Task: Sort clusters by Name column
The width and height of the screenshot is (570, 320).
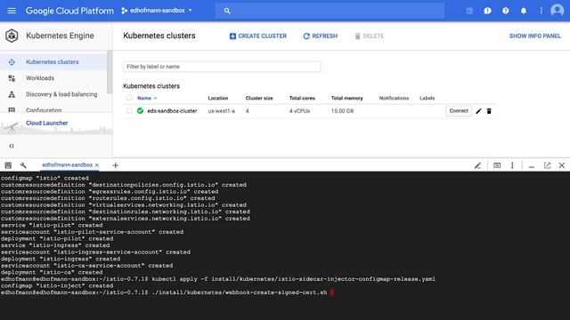Action: [147, 98]
